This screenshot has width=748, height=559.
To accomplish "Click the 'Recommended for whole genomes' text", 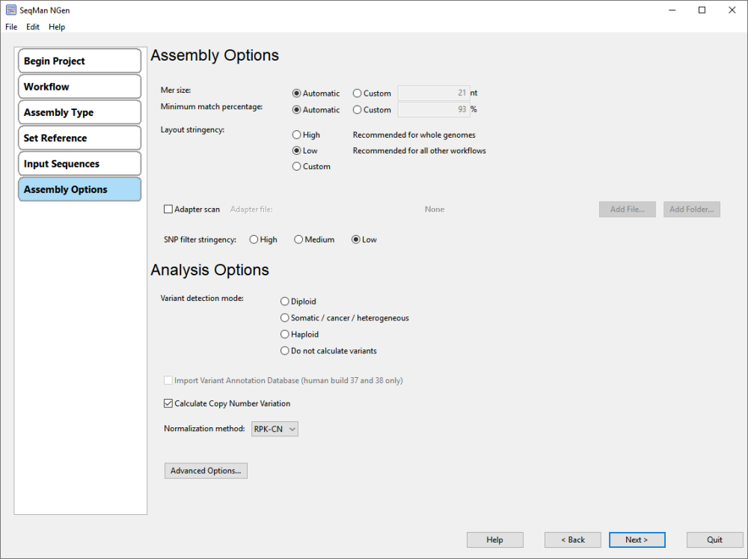I will tap(414, 135).
